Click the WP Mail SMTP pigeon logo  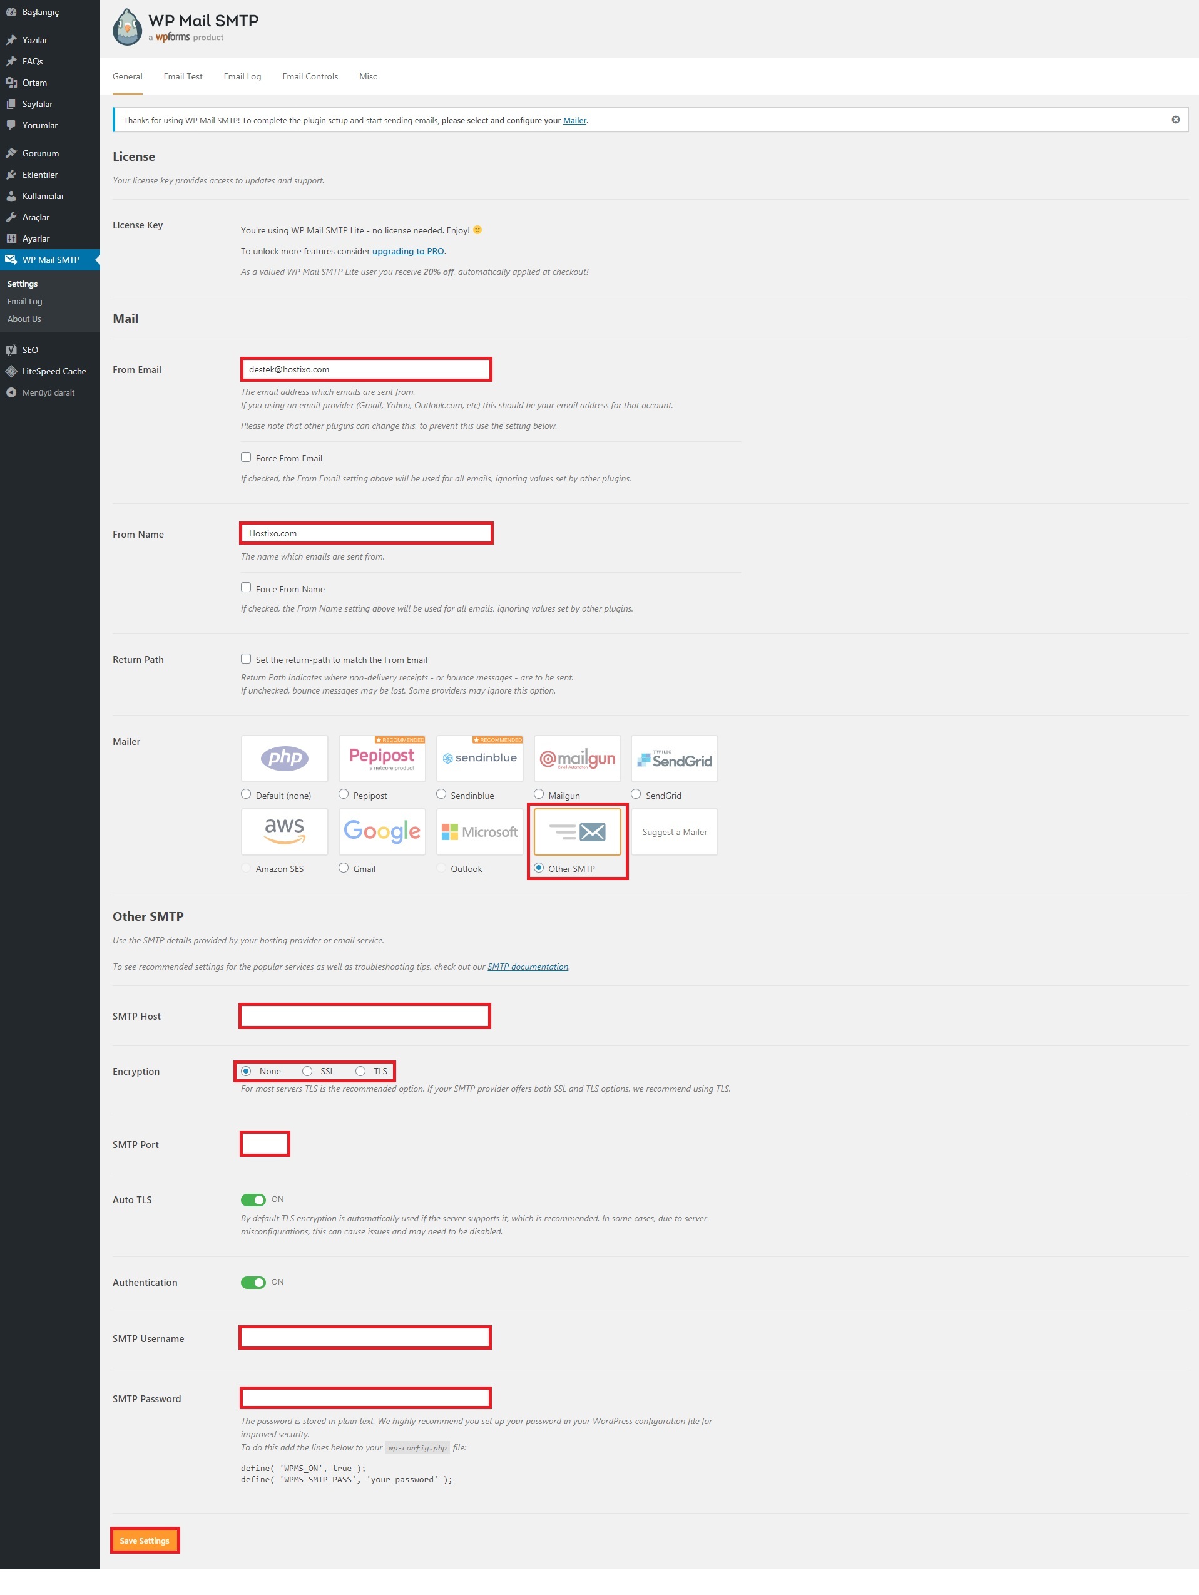(128, 28)
